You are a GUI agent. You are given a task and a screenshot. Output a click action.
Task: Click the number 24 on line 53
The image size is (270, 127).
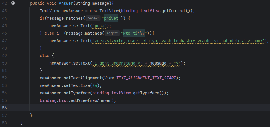tap(95, 85)
